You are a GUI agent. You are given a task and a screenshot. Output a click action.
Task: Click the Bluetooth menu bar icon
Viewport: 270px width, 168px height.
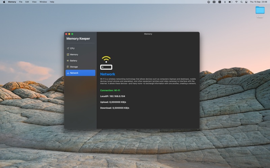pos(225,2)
